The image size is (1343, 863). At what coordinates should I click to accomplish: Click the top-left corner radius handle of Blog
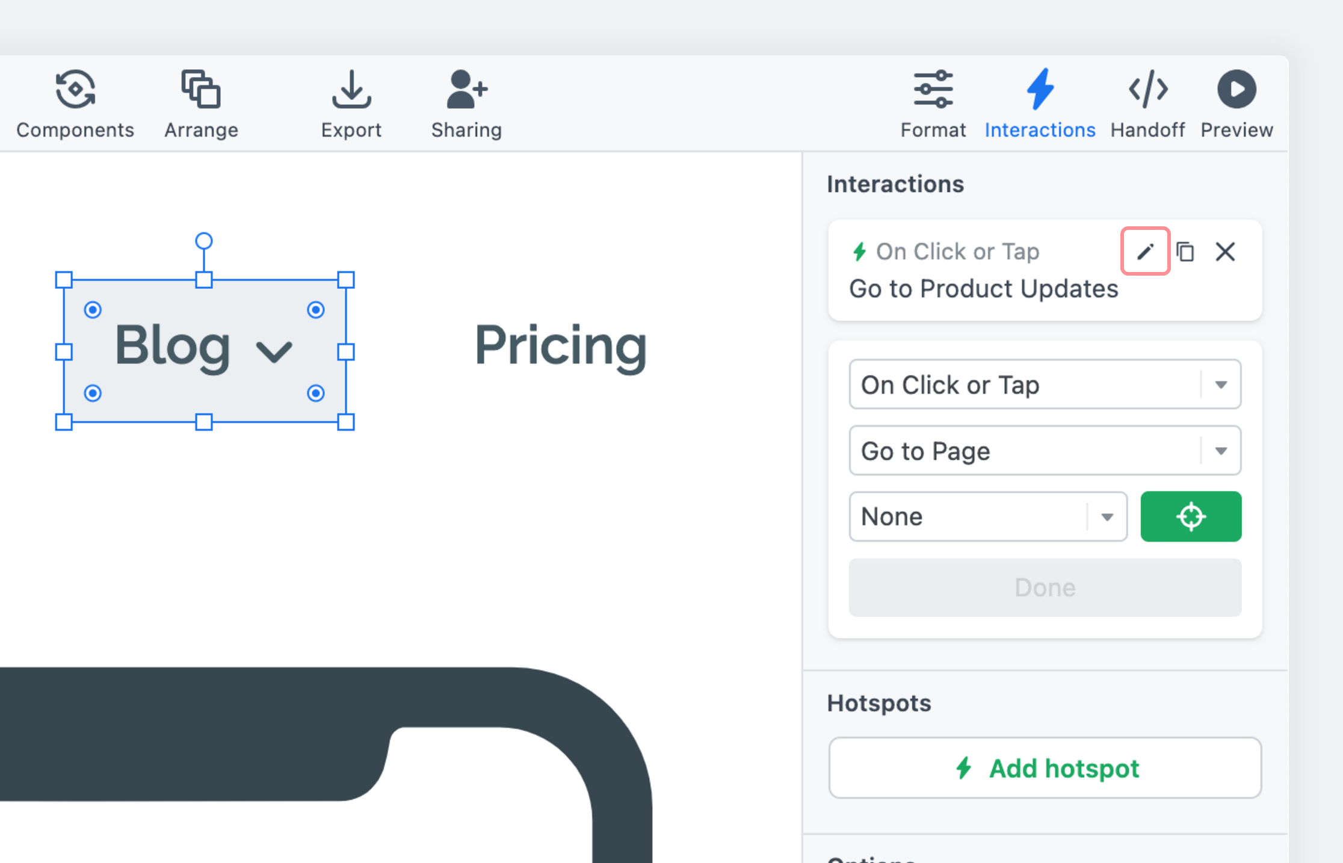pyautogui.click(x=93, y=310)
